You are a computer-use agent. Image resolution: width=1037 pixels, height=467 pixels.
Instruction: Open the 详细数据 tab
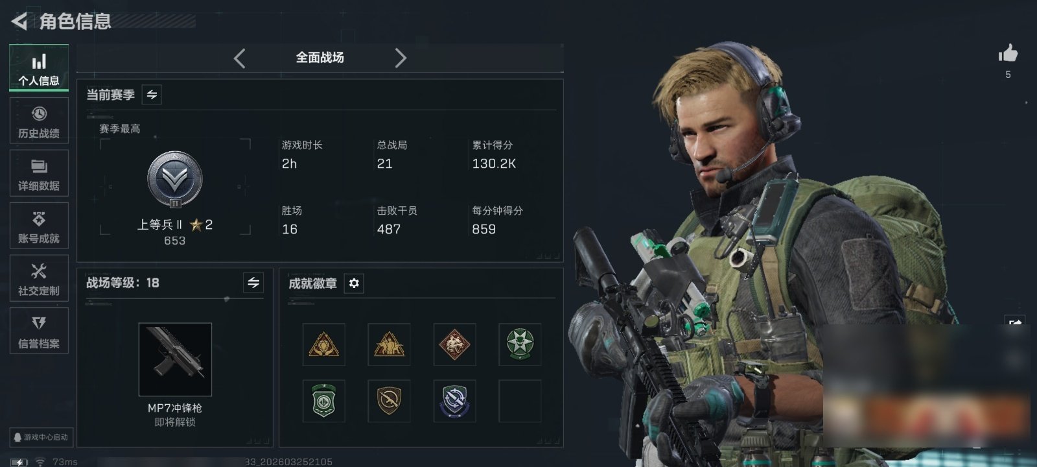39,173
